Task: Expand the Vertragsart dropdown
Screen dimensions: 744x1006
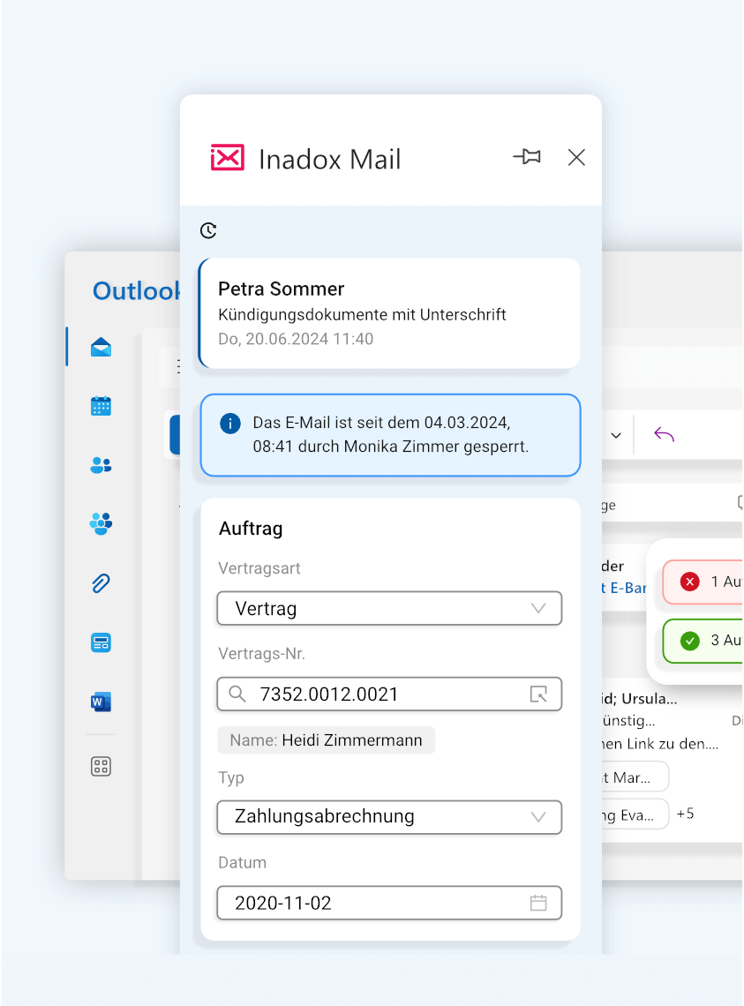Action: [390, 608]
